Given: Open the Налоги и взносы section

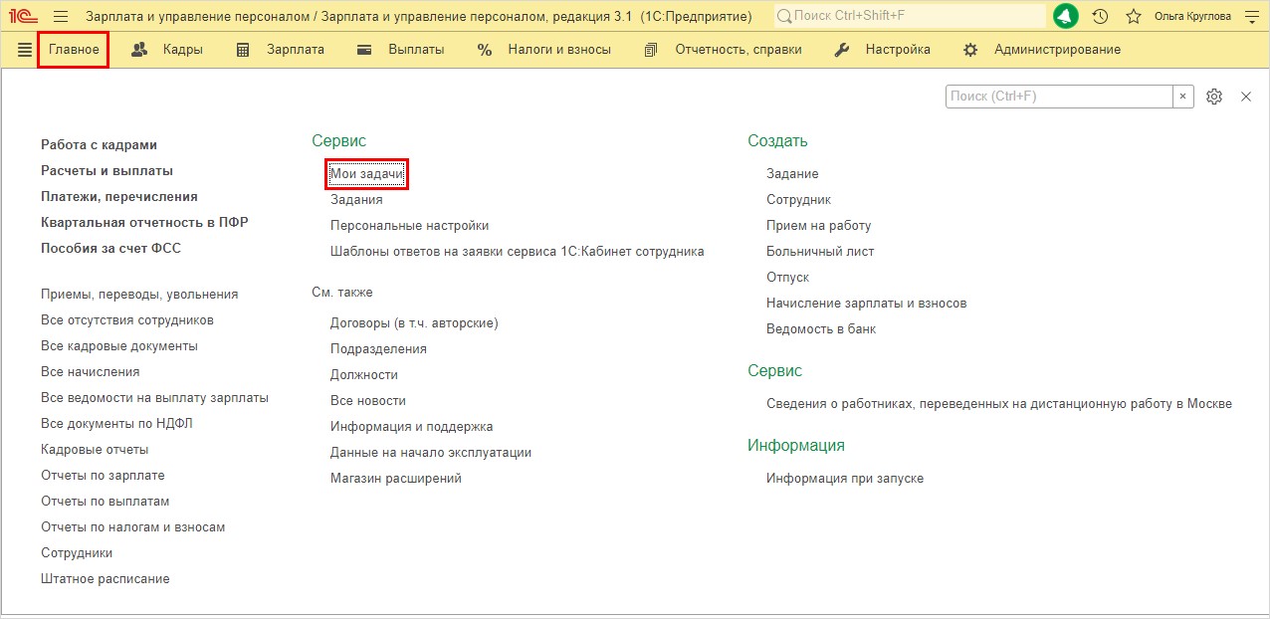Looking at the screenshot, I should [x=559, y=50].
